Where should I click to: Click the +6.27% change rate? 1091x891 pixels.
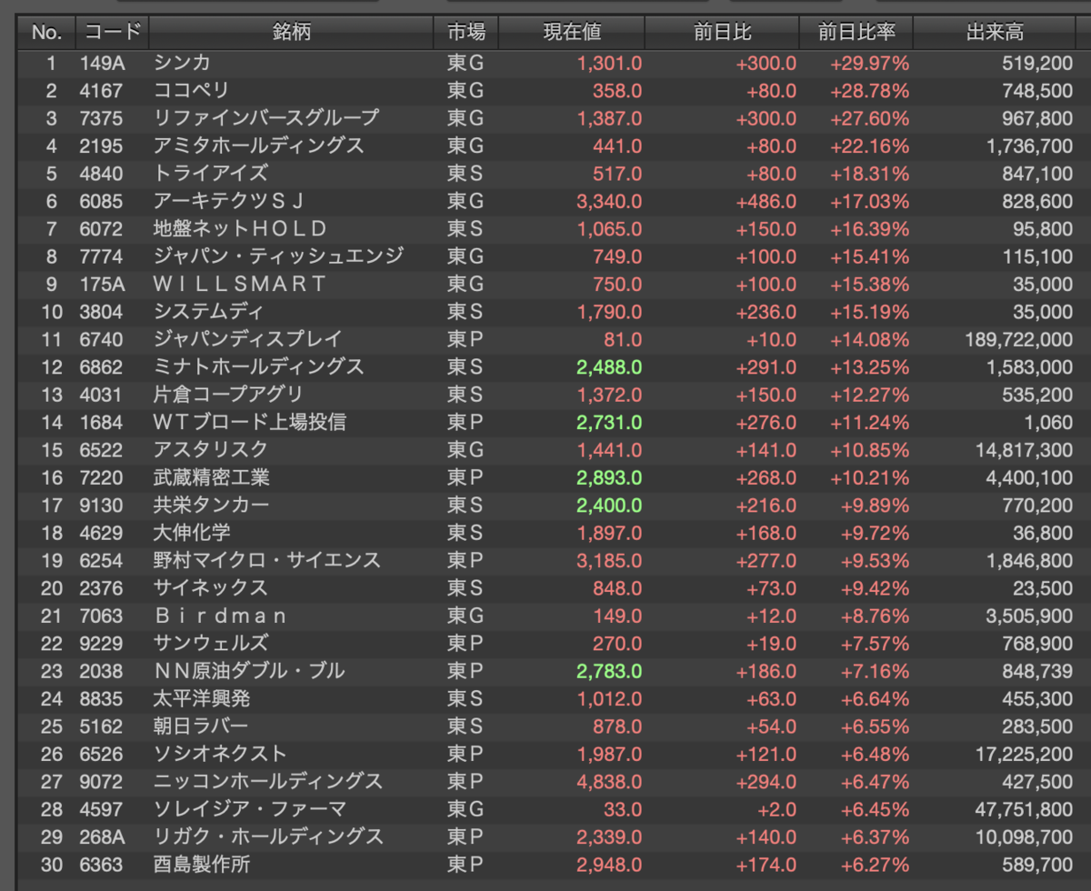874,864
